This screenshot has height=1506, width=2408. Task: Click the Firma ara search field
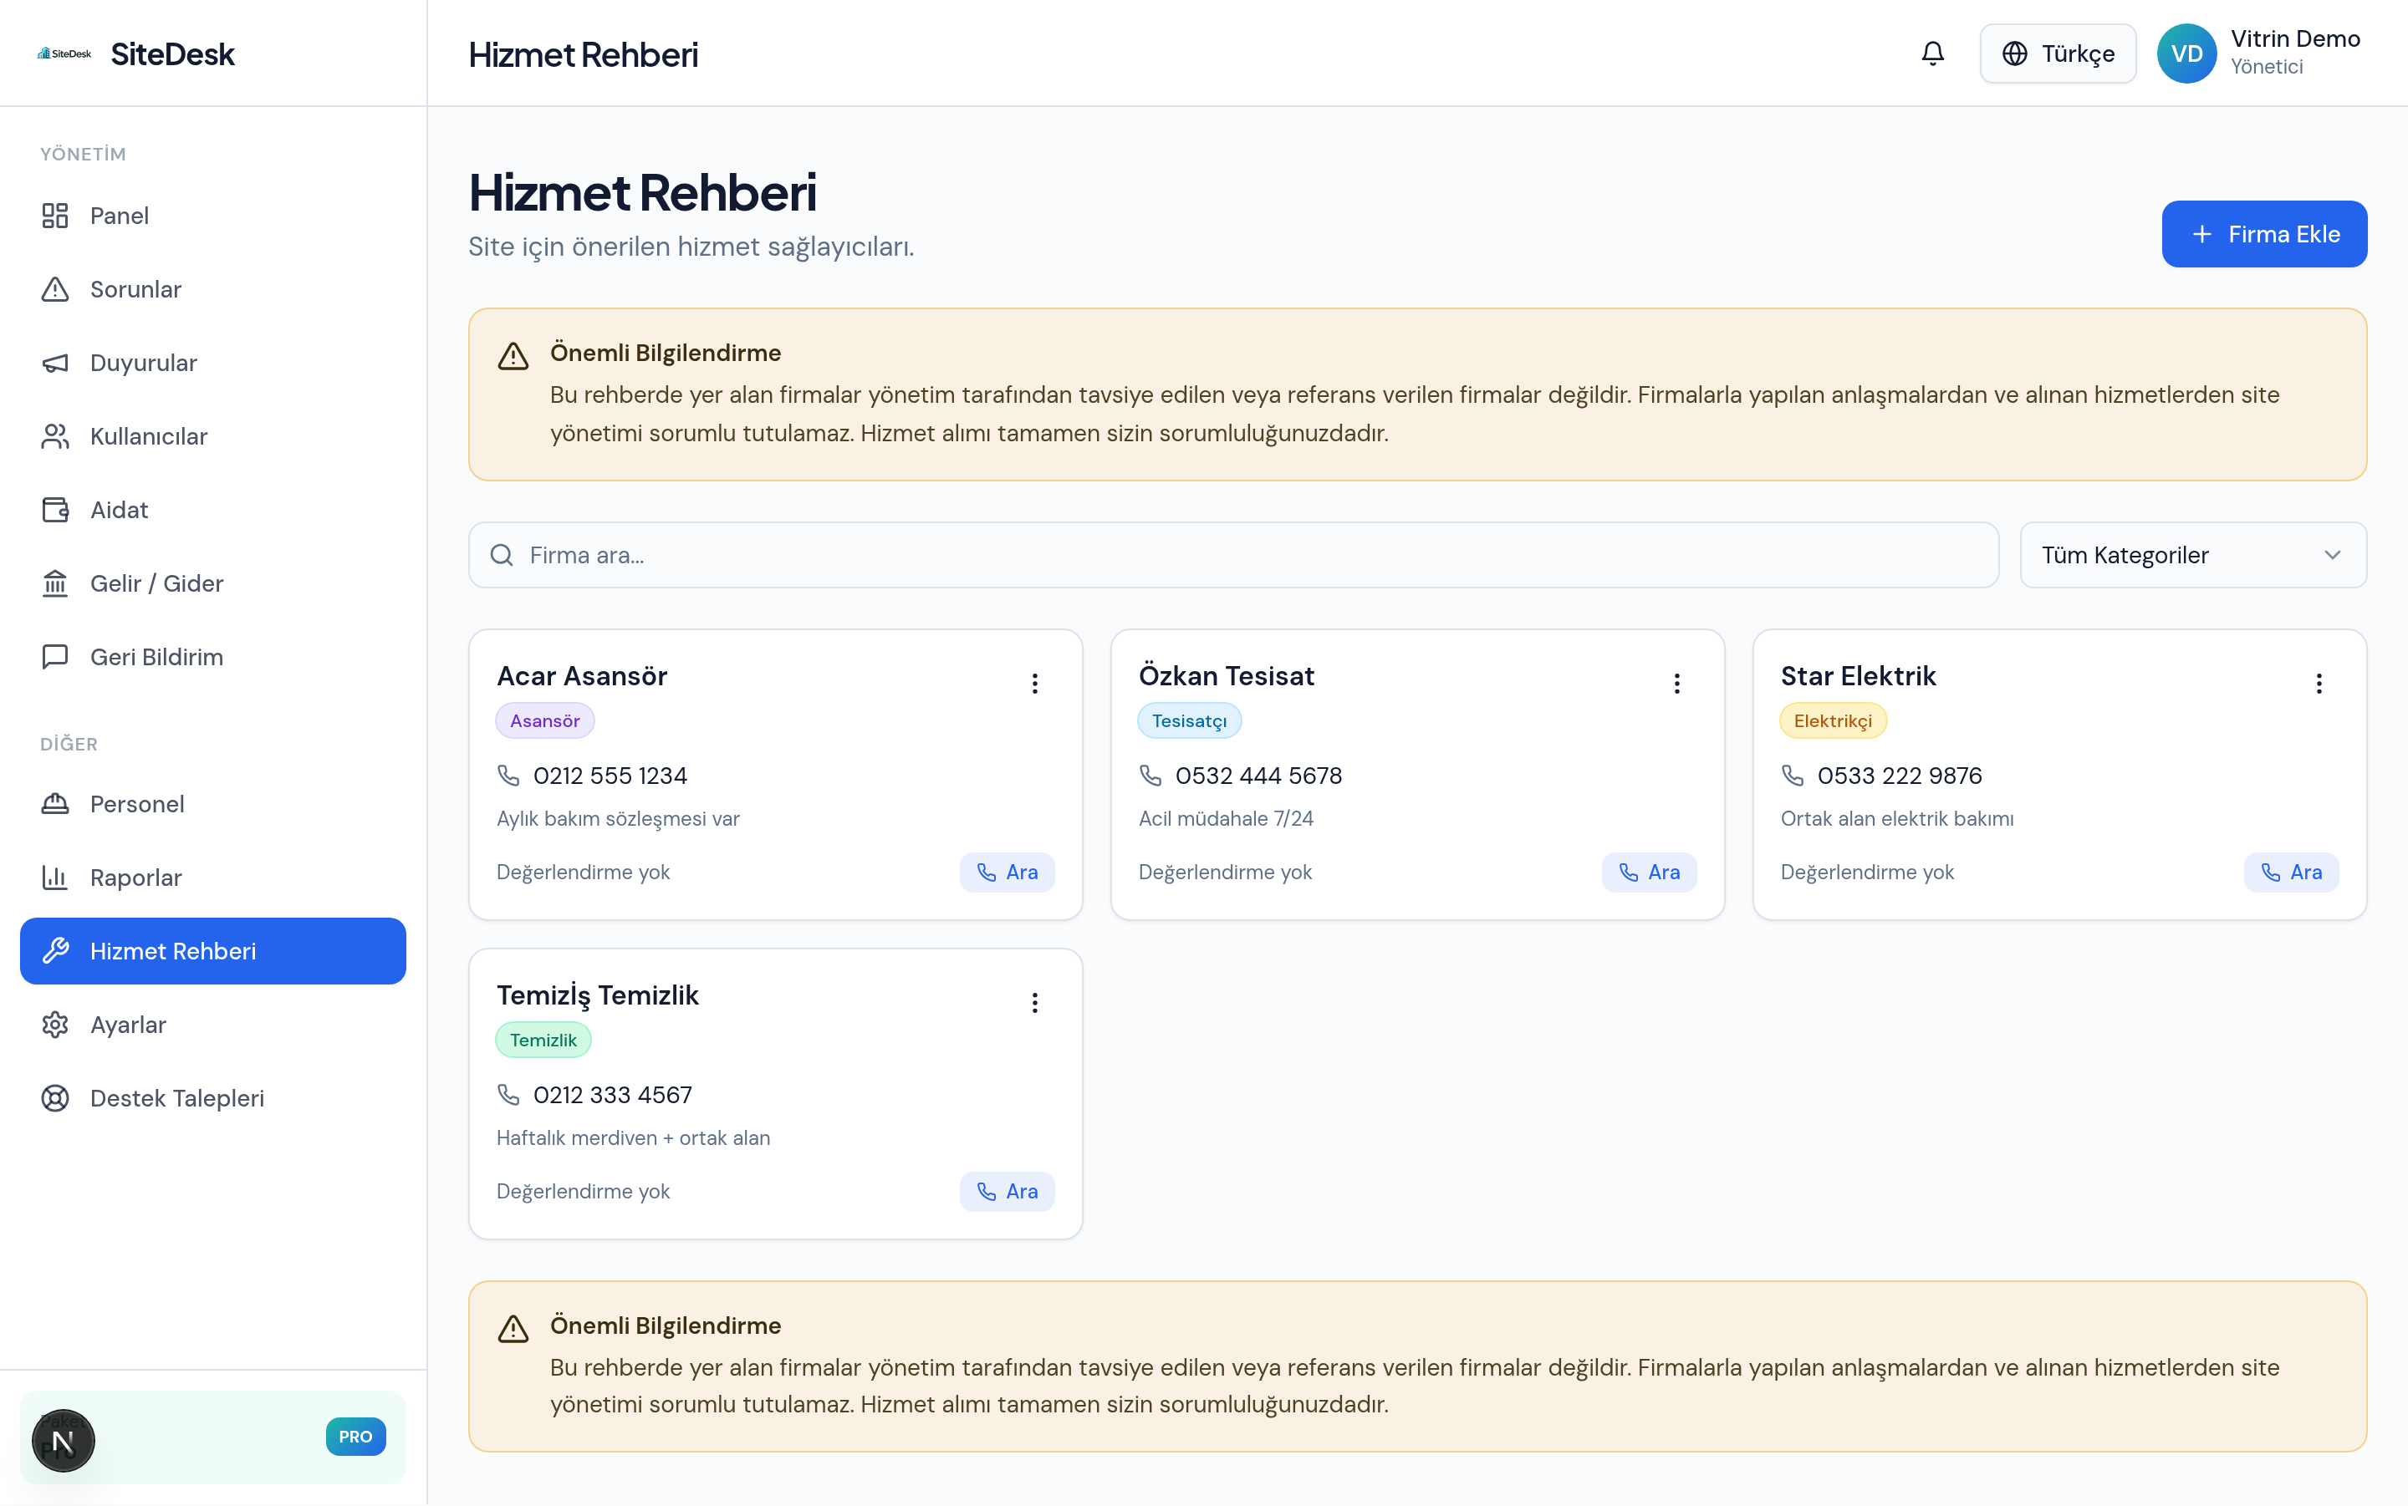[1233, 556]
